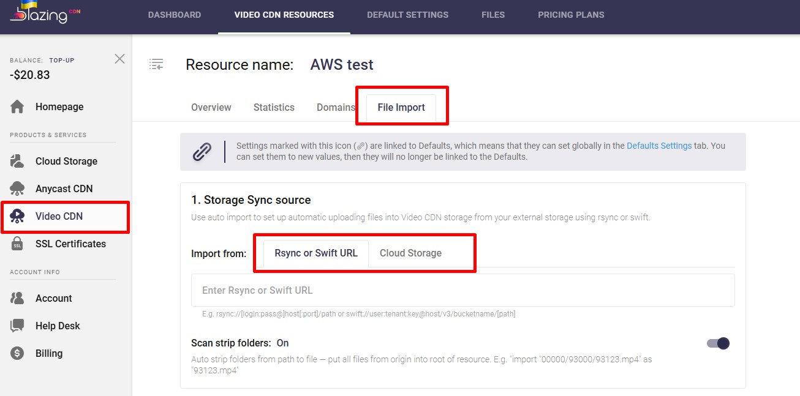Click the Anycast CDN cloud icon
Image resolution: width=800 pixels, height=396 pixels.
(17, 189)
